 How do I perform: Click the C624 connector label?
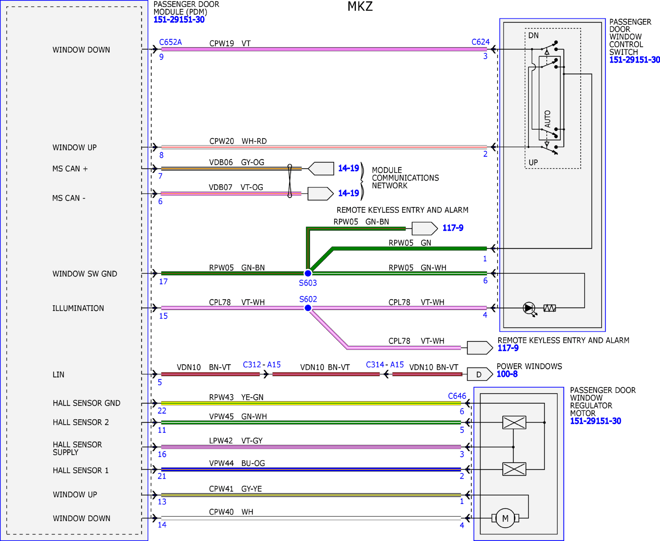click(x=481, y=42)
